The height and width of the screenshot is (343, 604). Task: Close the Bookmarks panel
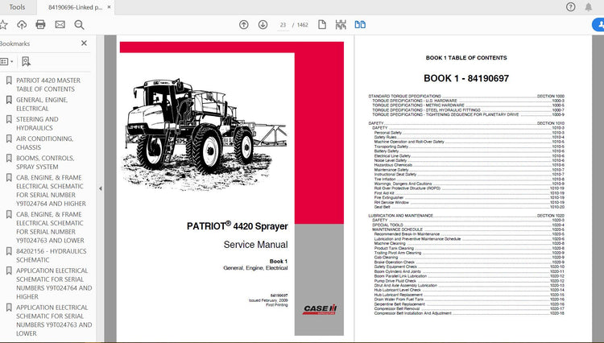(x=84, y=43)
